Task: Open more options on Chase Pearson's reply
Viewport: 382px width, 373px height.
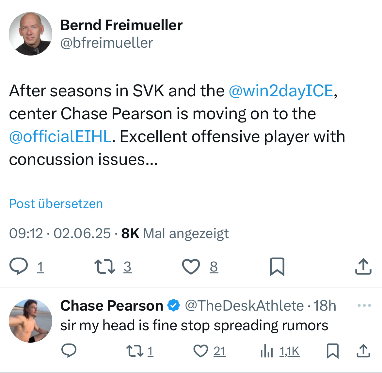Action: [x=364, y=306]
